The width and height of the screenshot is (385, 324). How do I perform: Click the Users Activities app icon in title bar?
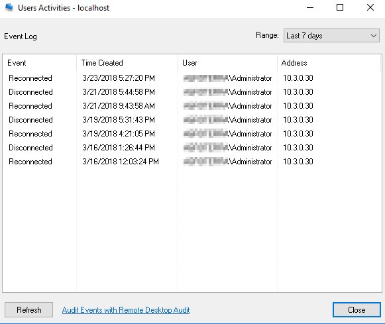[9, 7]
